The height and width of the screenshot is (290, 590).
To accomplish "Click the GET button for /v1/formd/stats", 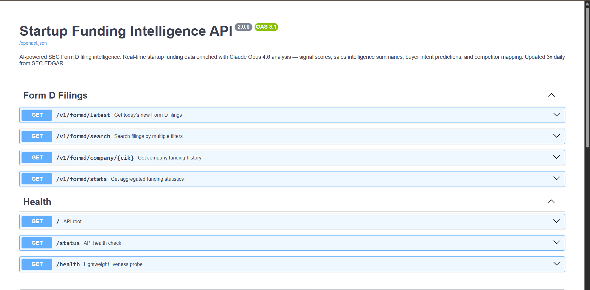I will [x=37, y=179].
